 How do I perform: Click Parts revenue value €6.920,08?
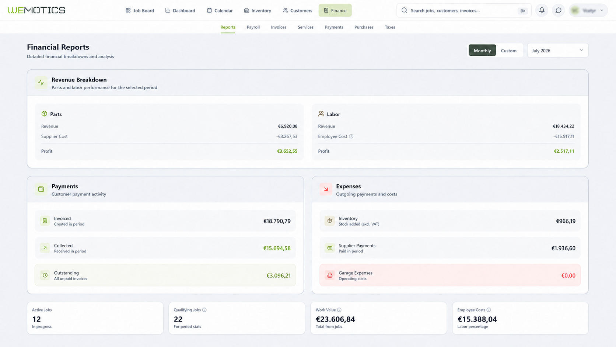coord(287,126)
